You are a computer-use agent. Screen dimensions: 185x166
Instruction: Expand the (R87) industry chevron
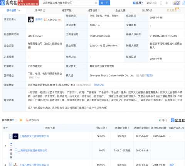tap(38, 77)
